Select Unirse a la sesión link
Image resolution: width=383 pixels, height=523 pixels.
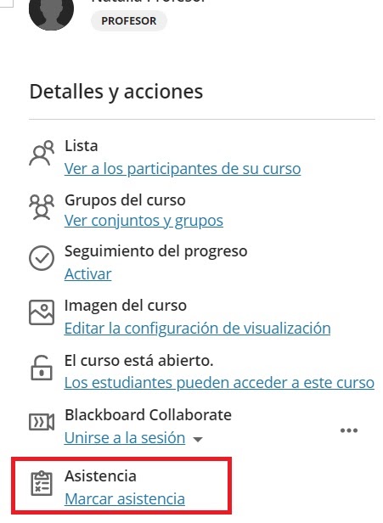(x=125, y=438)
